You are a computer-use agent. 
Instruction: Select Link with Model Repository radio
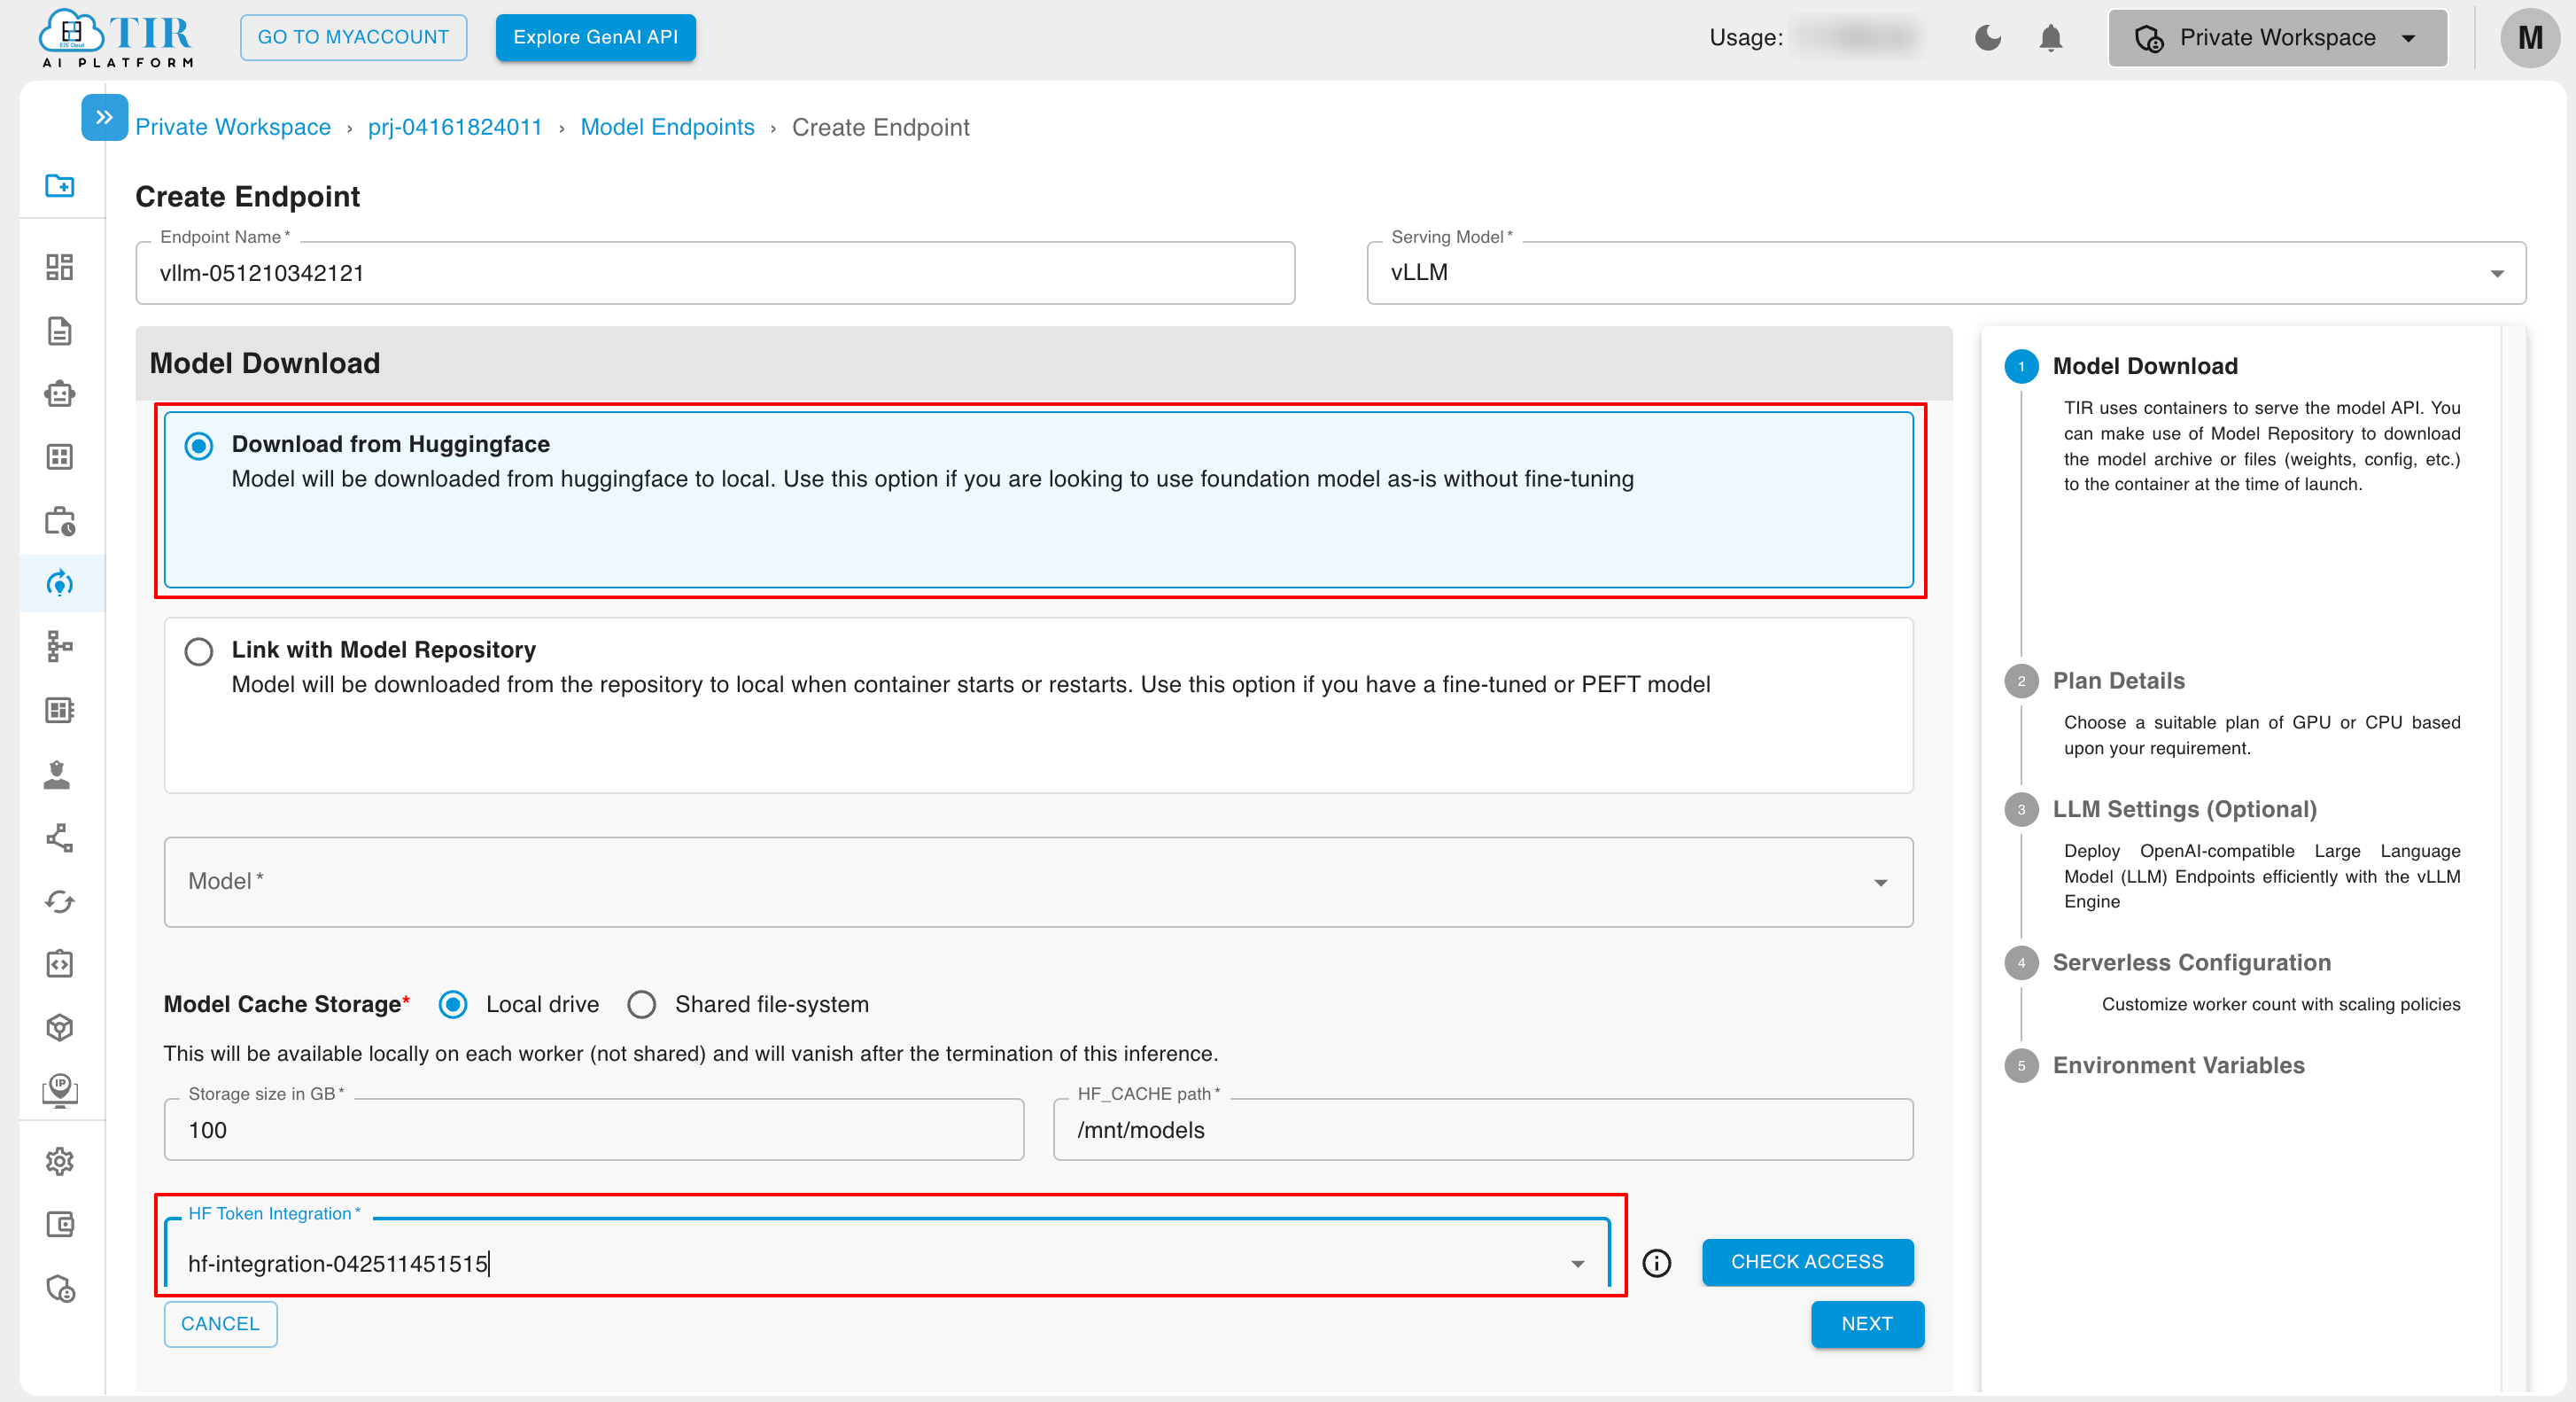click(199, 651)
